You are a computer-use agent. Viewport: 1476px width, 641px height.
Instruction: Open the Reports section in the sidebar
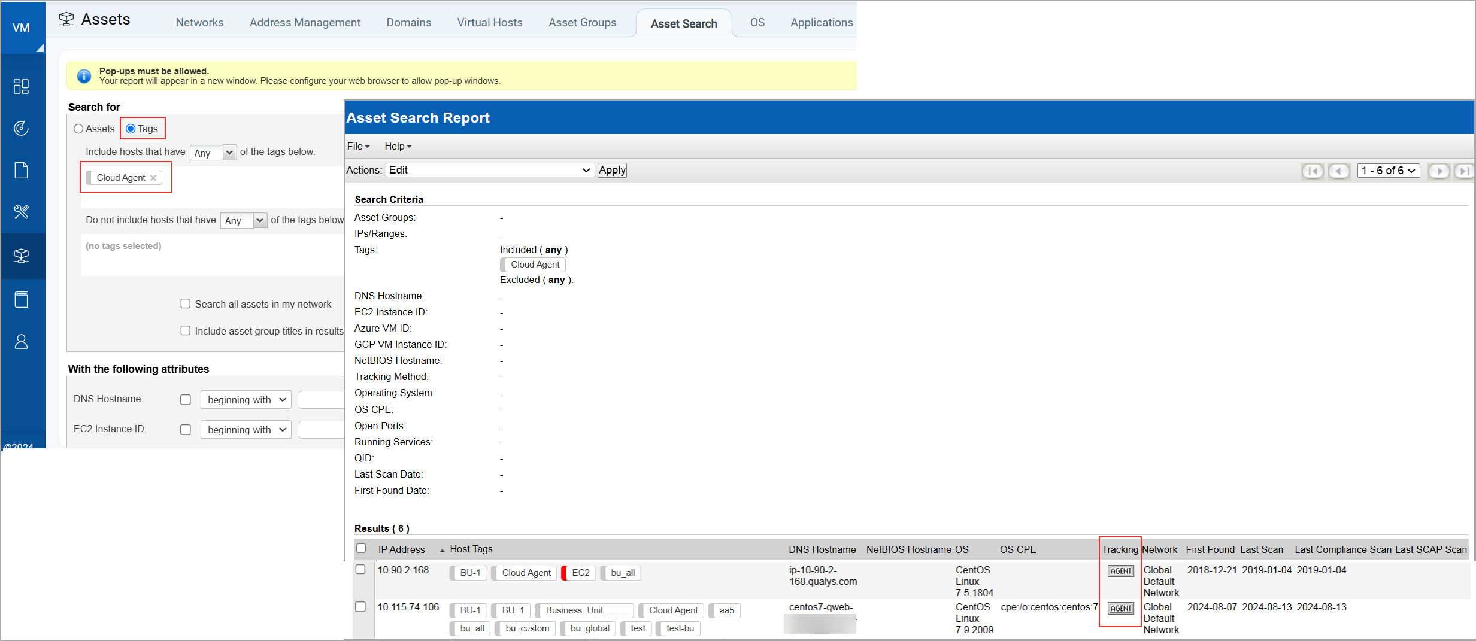pyautogui.click(x=22, y=170)
